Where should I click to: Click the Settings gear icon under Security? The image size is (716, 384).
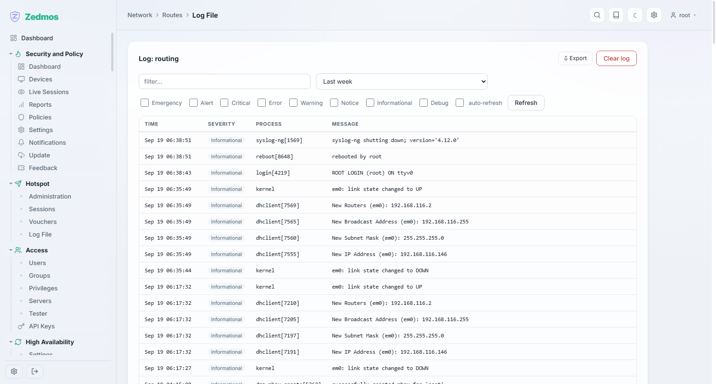(x=21, y=130)
